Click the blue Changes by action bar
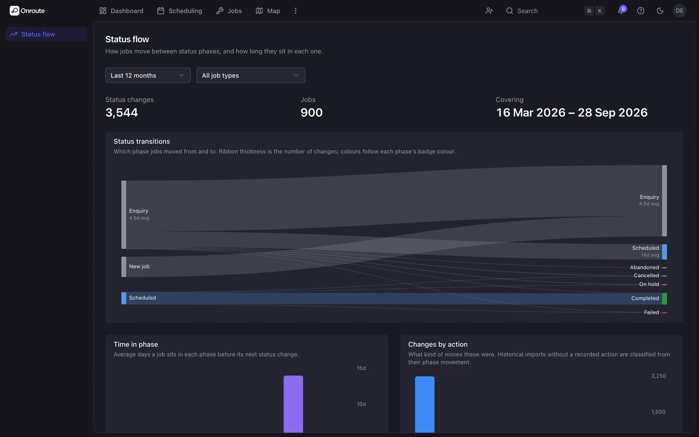The image size is (699, 437). [x=424, y=404]
